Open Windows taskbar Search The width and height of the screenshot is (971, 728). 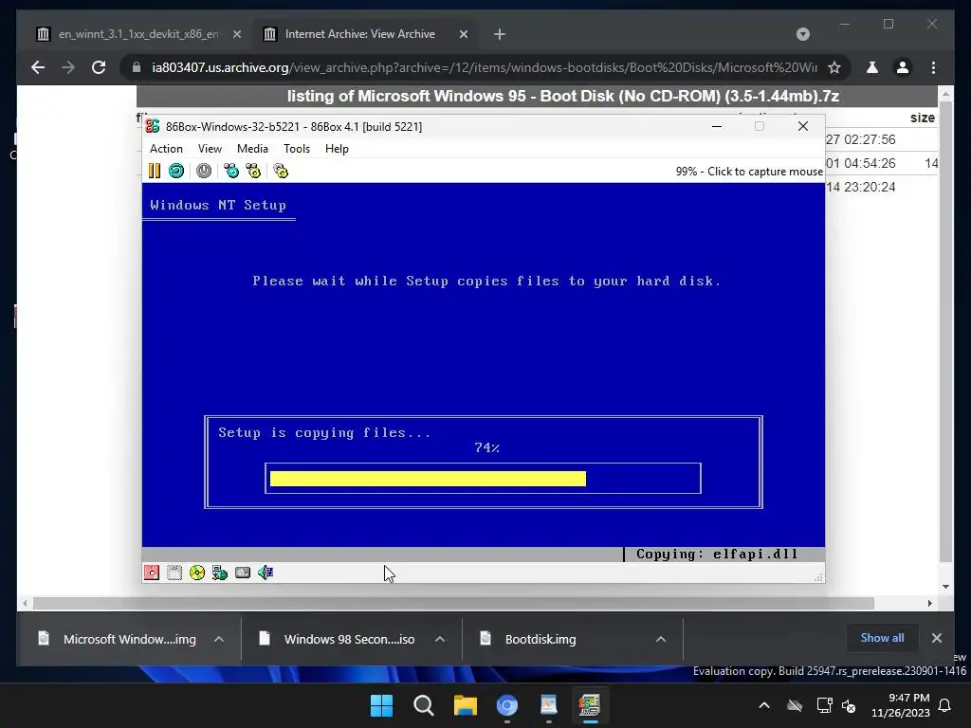pyautogui.click(x=424, y=705)
